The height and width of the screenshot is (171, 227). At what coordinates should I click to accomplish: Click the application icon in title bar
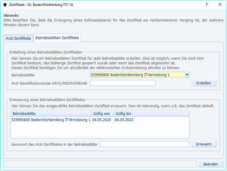[x=5, y=5]
